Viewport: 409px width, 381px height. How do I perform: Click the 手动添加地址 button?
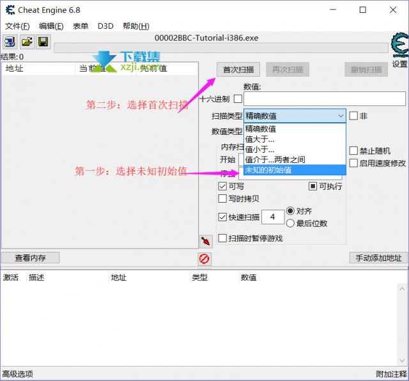point(378,258)
